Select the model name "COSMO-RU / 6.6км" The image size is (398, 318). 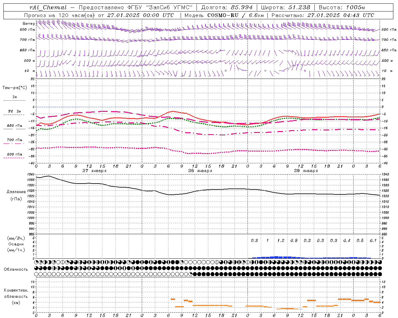(235, 15)
